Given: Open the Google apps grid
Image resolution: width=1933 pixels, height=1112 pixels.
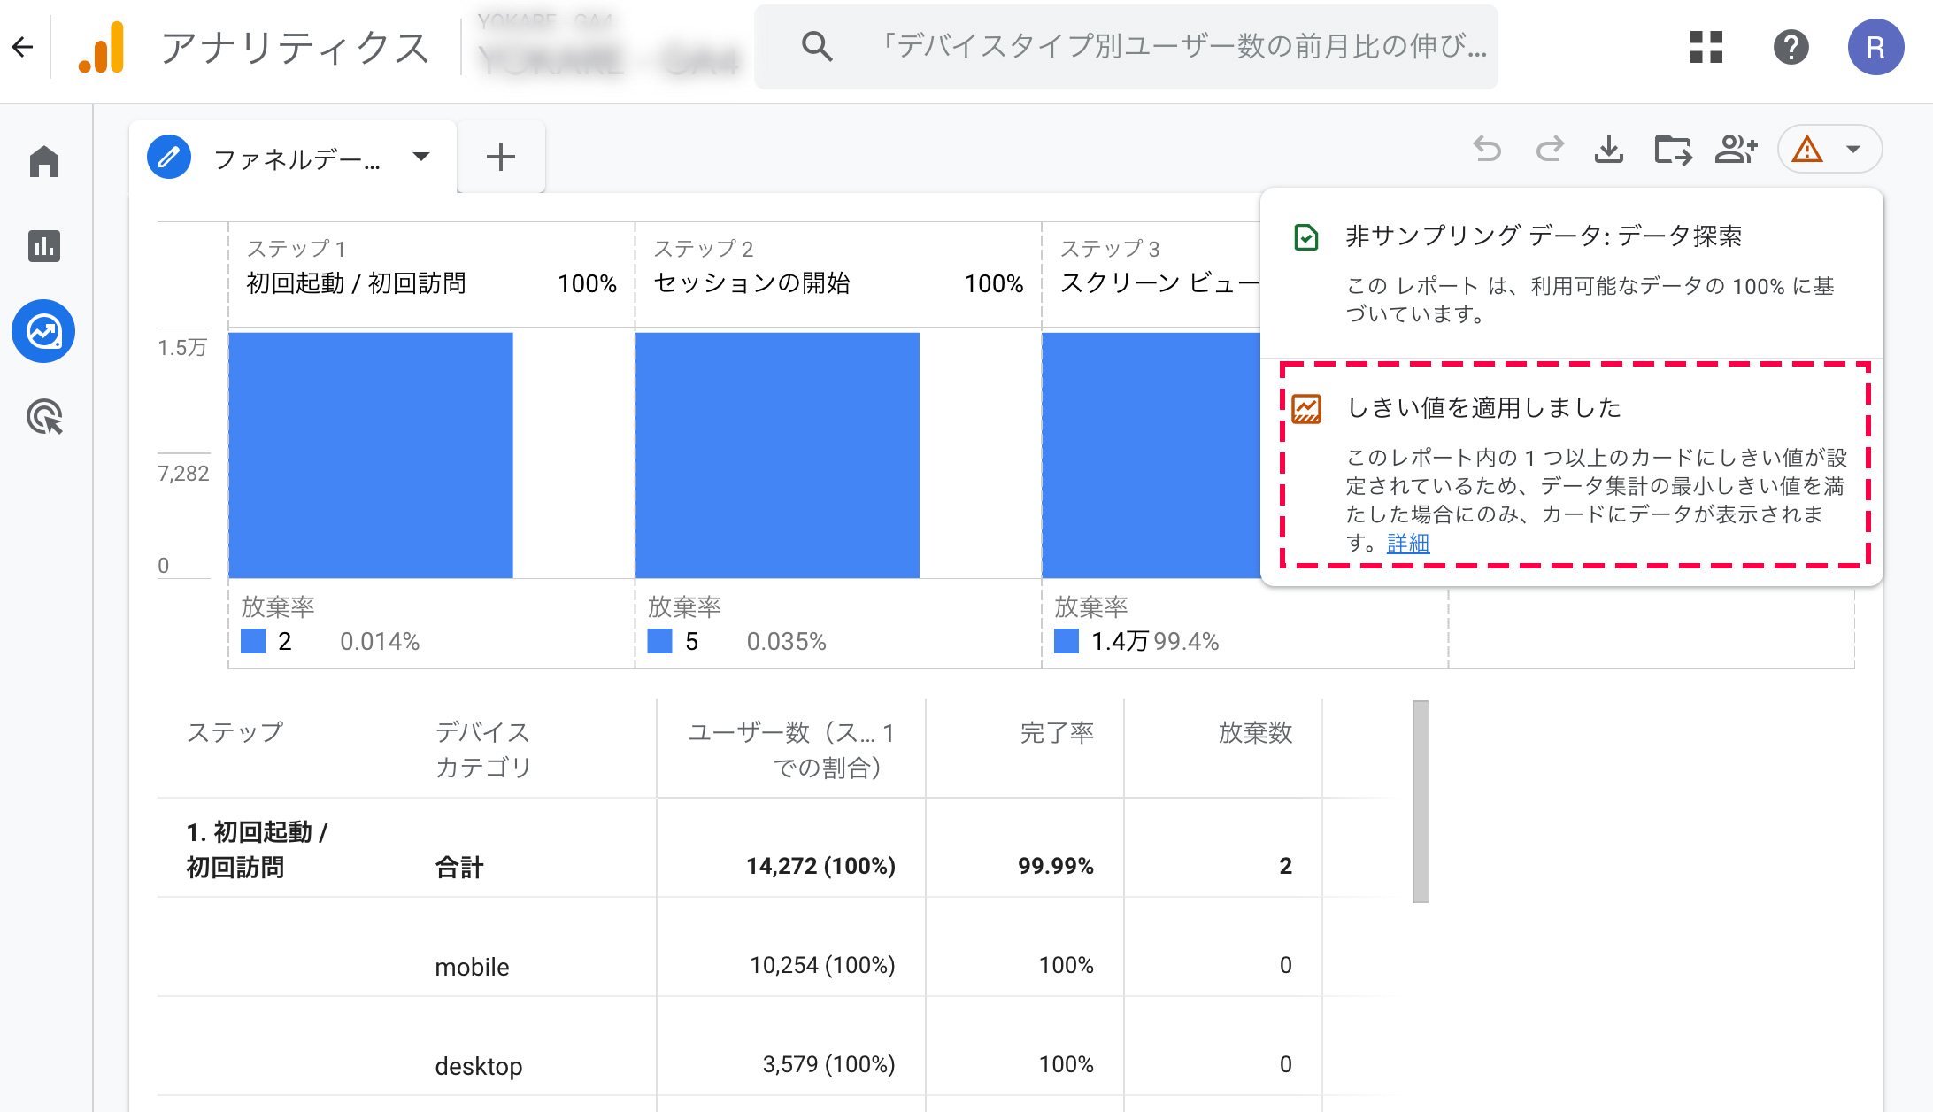Looking at the screenshot, I should [1706, 47].
